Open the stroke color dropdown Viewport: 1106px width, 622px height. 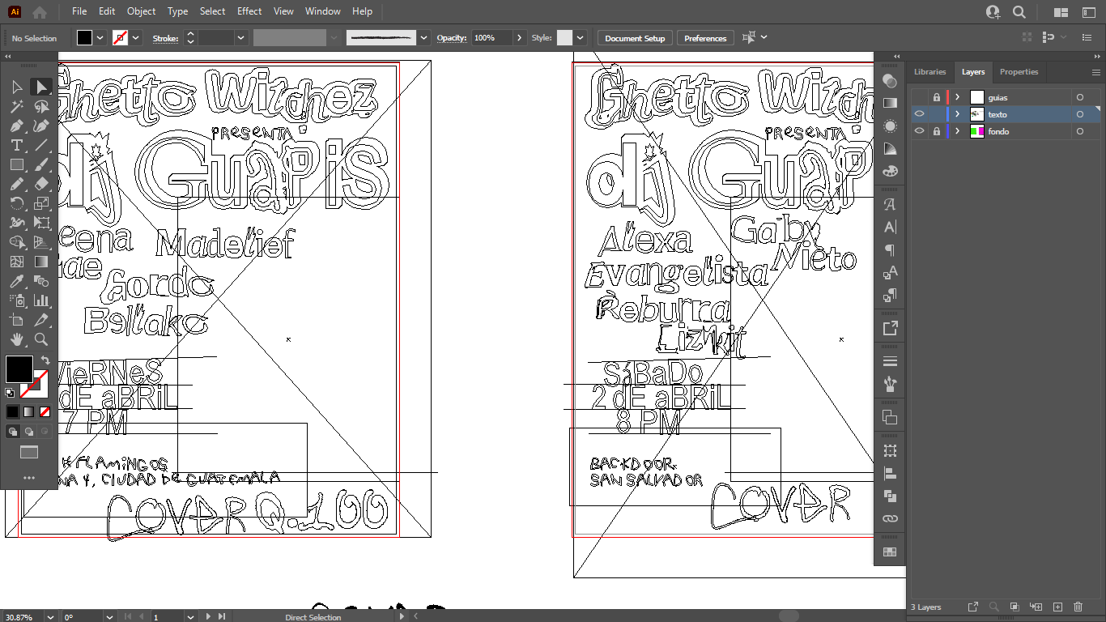(136, 38)
